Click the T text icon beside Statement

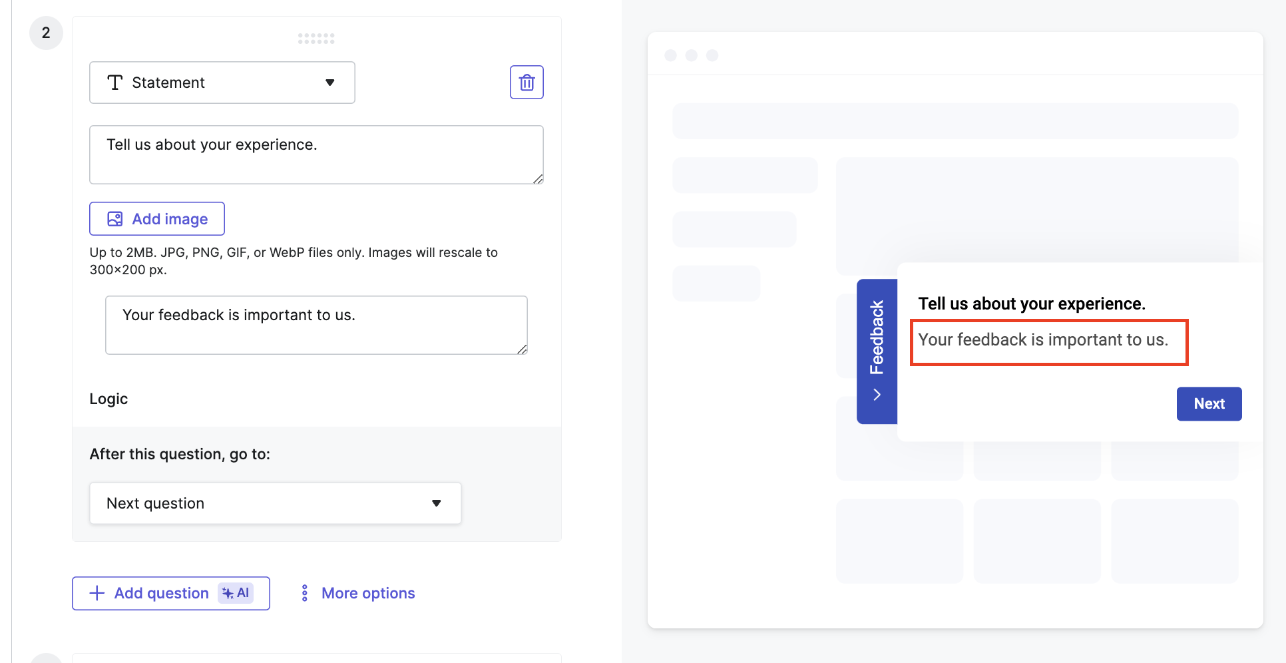(x=115, y=83)
